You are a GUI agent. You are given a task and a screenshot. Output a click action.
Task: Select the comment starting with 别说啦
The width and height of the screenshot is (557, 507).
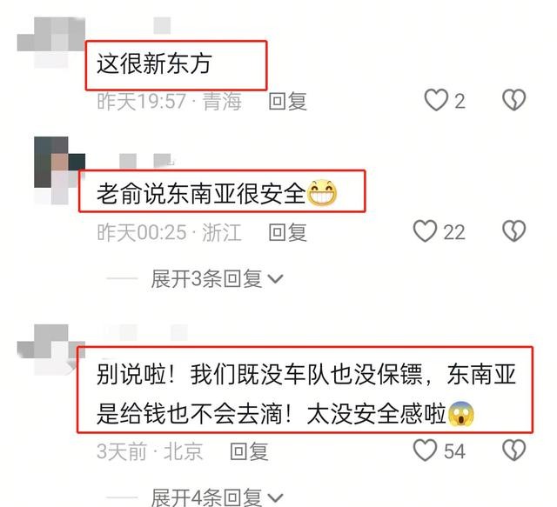tap(306, 394)
